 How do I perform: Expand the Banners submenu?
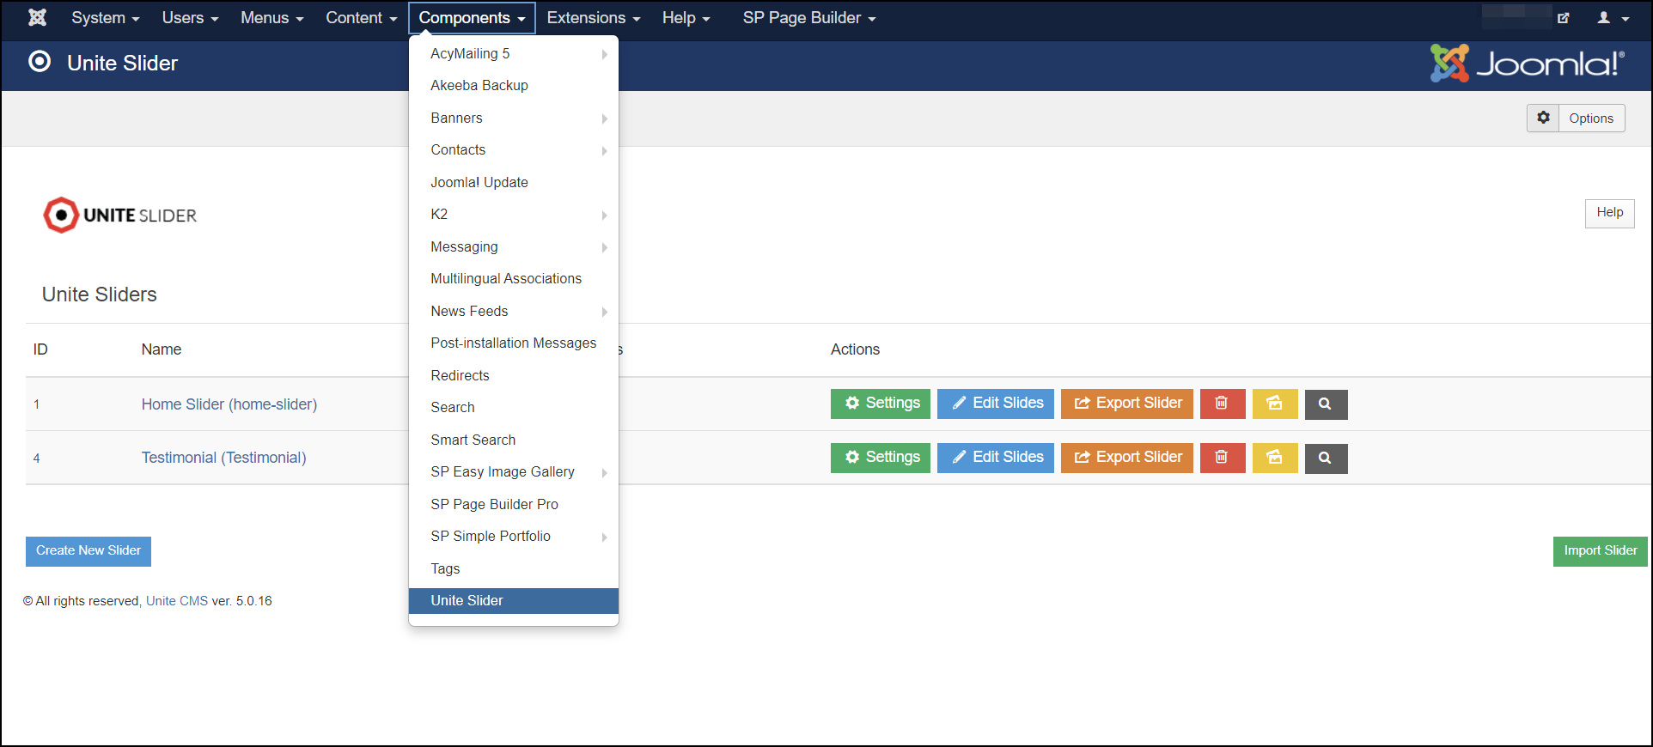tap(514, 118)
